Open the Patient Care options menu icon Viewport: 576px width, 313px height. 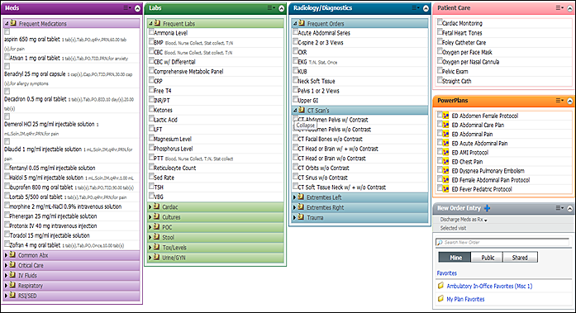click(559, 7)
